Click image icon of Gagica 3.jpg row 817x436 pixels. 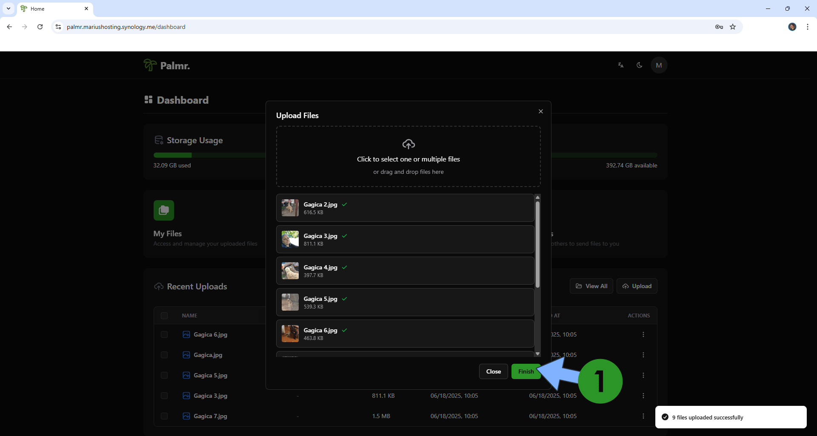click(x=186, y=396)
